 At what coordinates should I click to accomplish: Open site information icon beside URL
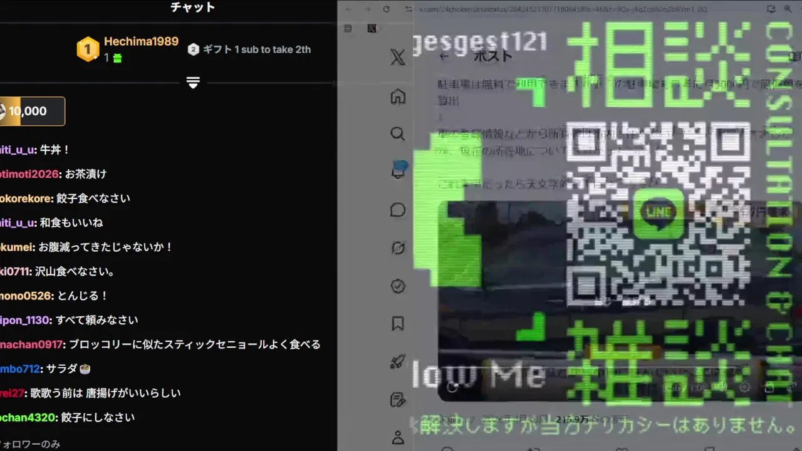click(409, 9)
